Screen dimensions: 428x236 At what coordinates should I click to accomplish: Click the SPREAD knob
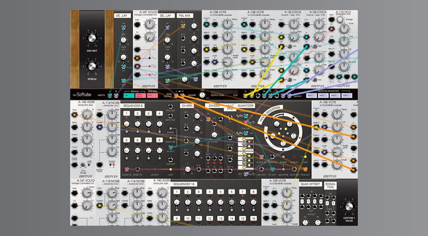92,66
